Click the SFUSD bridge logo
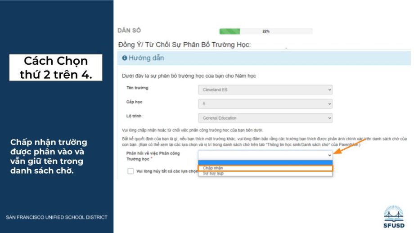 (394, 216)
